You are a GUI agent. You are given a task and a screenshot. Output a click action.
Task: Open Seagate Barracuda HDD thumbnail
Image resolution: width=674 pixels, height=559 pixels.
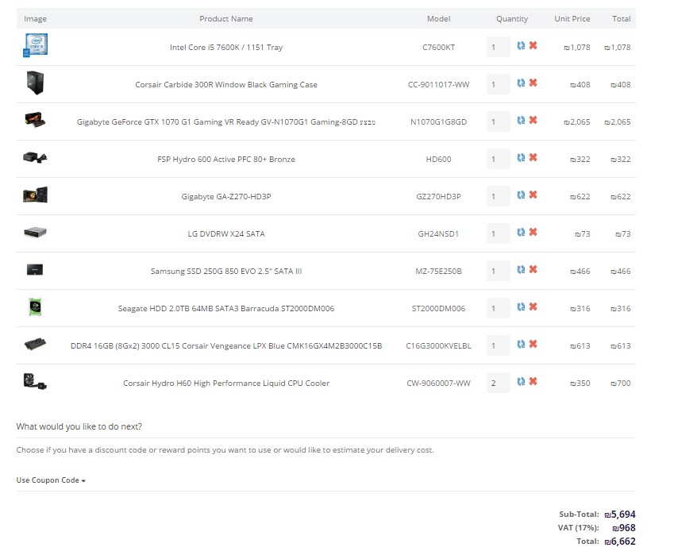coord(35,307)
